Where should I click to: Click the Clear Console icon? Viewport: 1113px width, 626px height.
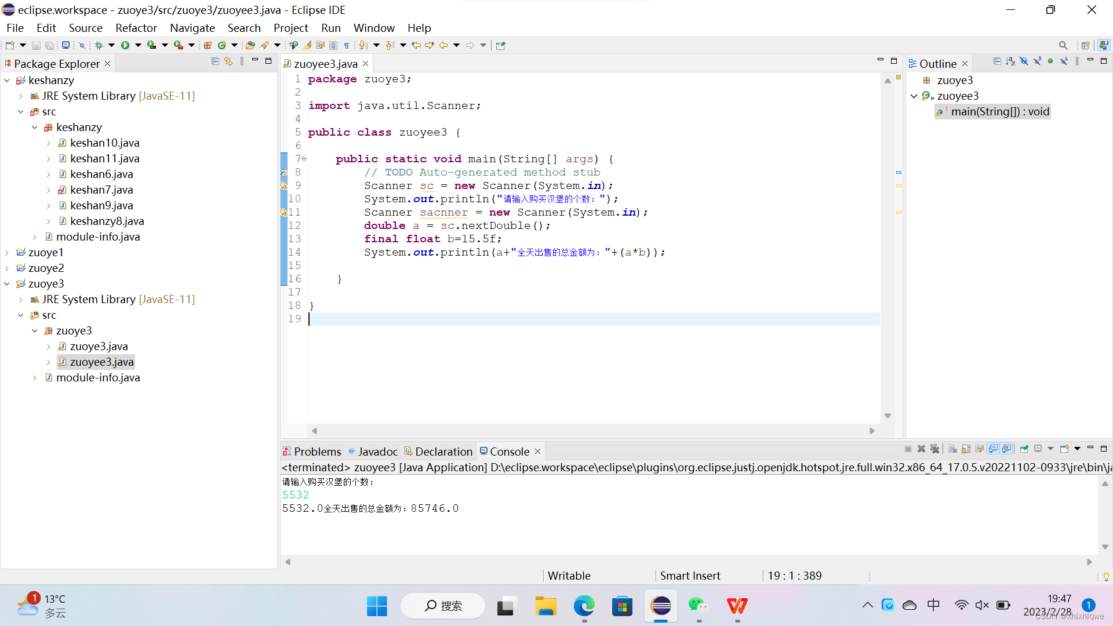coord(952,449)
